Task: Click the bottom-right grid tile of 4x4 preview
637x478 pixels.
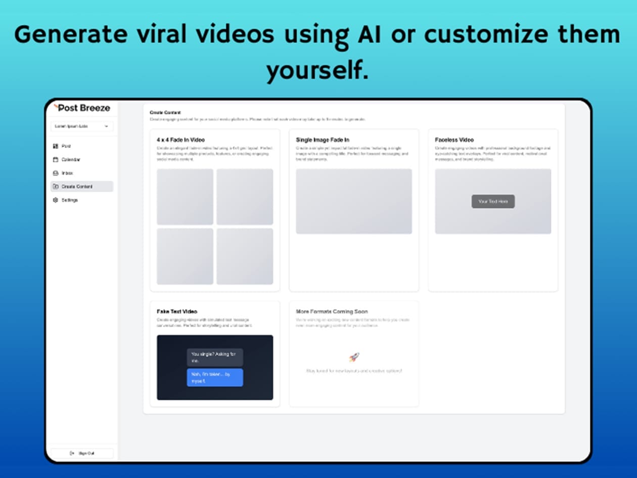Action: pos(245,256)
